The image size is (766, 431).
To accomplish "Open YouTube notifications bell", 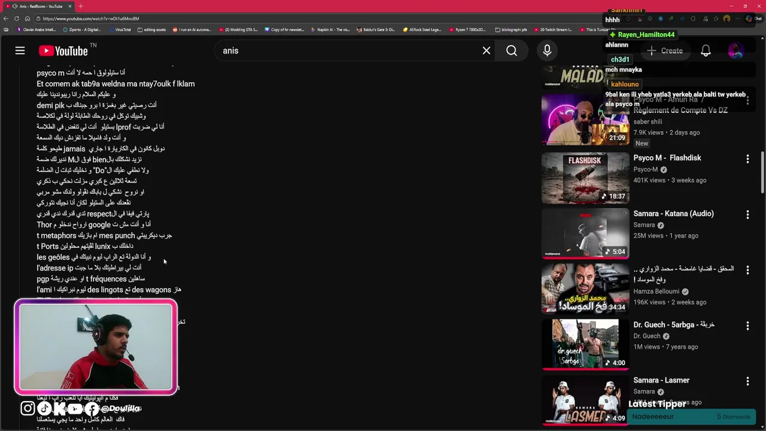I will click(x=706, y=51).
